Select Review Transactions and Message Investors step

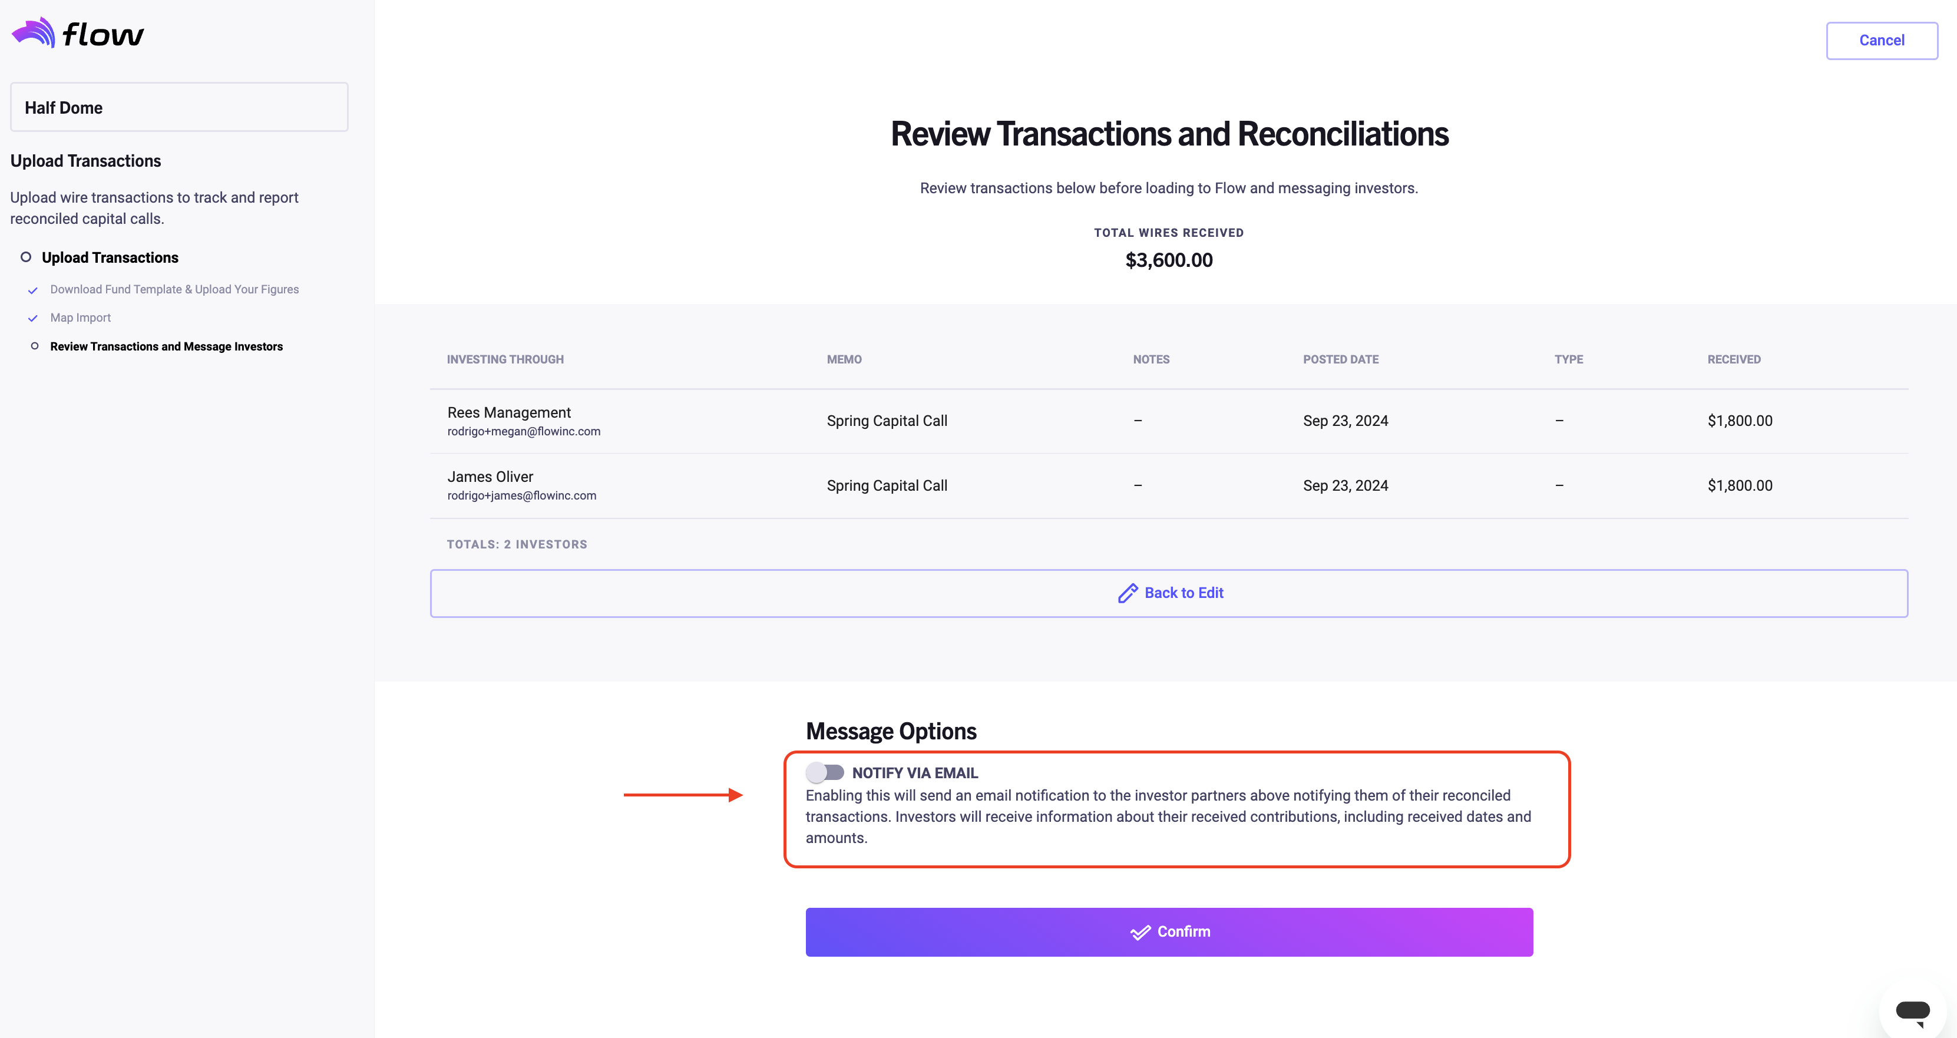point(166,346)
